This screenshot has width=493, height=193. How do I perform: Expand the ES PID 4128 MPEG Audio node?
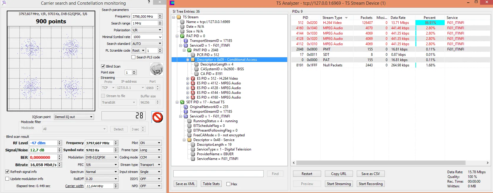point(188,88)
